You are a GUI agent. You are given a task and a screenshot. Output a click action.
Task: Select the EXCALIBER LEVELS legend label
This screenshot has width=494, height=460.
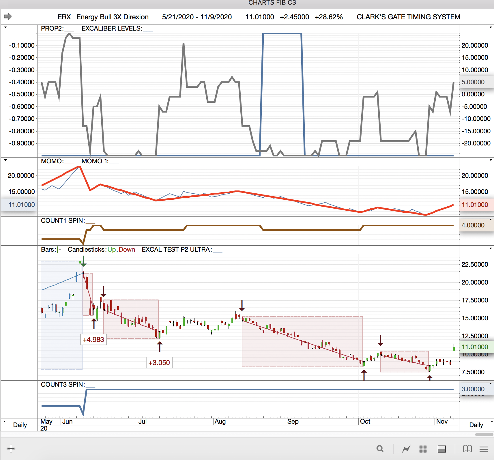click(x=112, y=29)
